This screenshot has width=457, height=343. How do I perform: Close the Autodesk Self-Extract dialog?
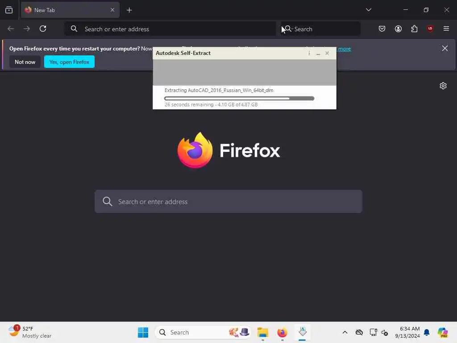pos(327,53)
